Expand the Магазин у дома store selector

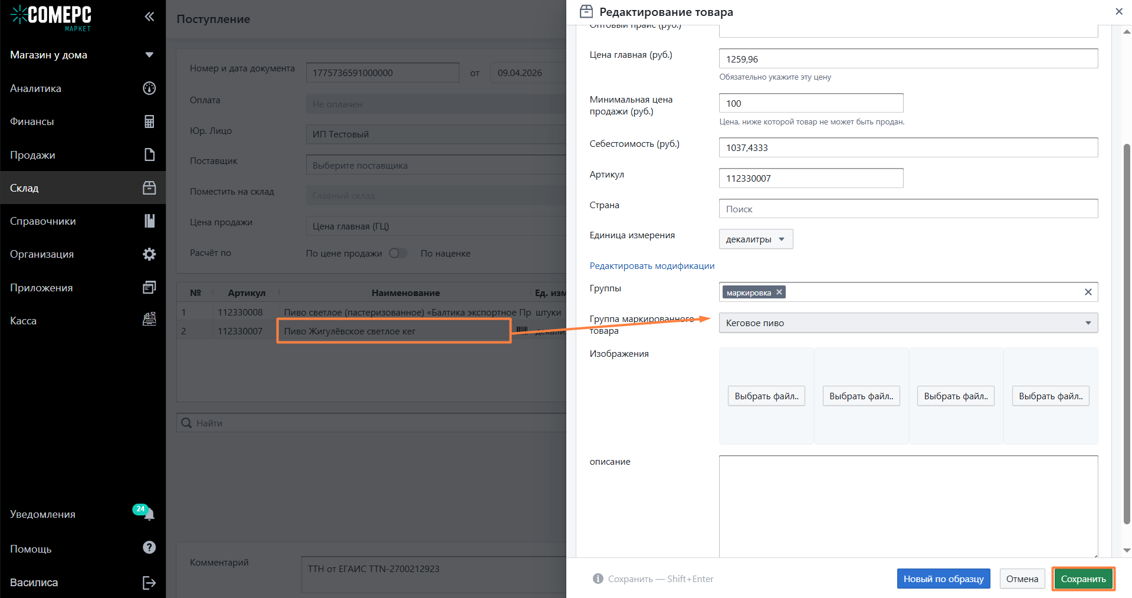[149, 55]
